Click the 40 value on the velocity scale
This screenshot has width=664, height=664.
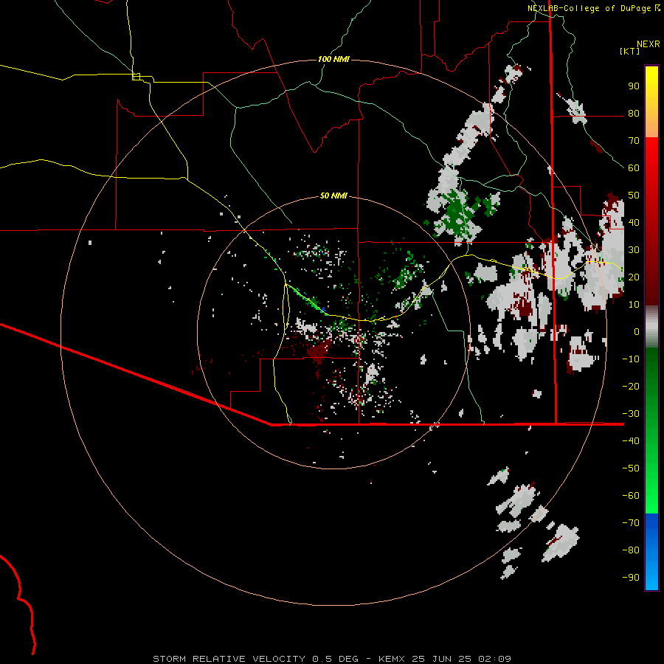(x=634, y=222)
